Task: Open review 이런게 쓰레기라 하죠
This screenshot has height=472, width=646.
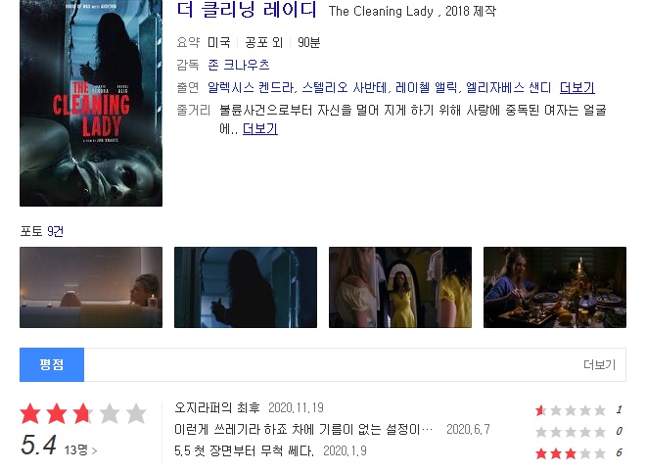Action: (303, 430)
